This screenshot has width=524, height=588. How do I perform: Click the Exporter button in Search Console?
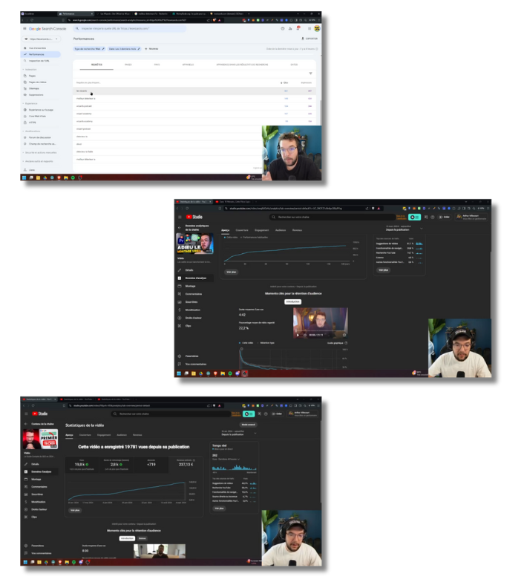[310, 38]
